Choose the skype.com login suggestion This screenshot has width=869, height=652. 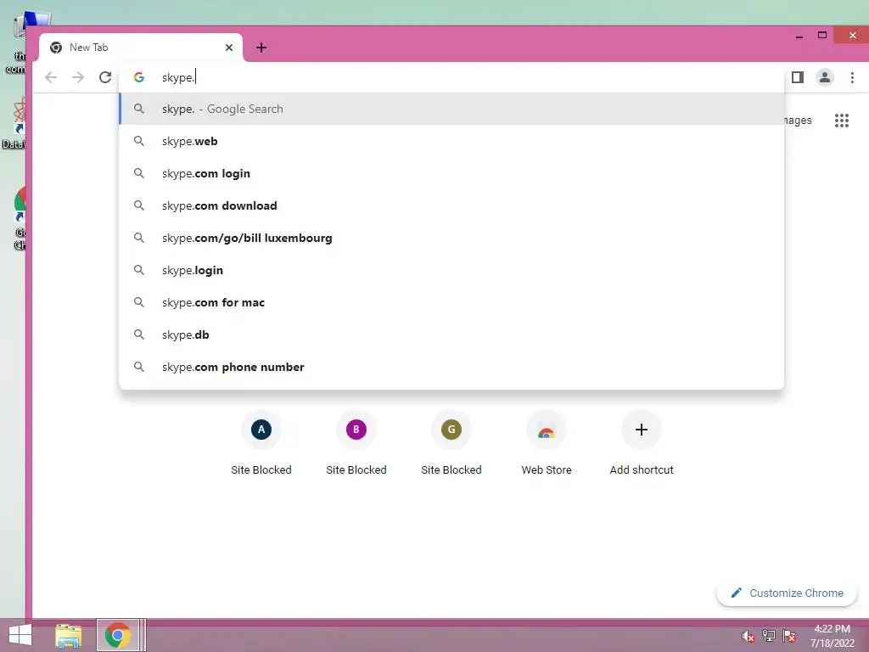point(451,173)
